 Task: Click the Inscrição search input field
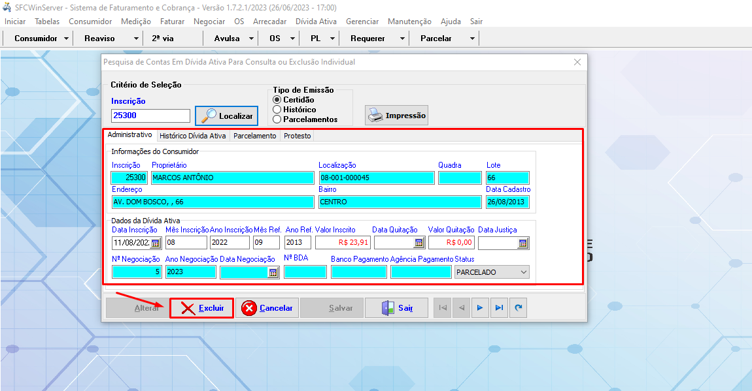[x=150, y=116]
